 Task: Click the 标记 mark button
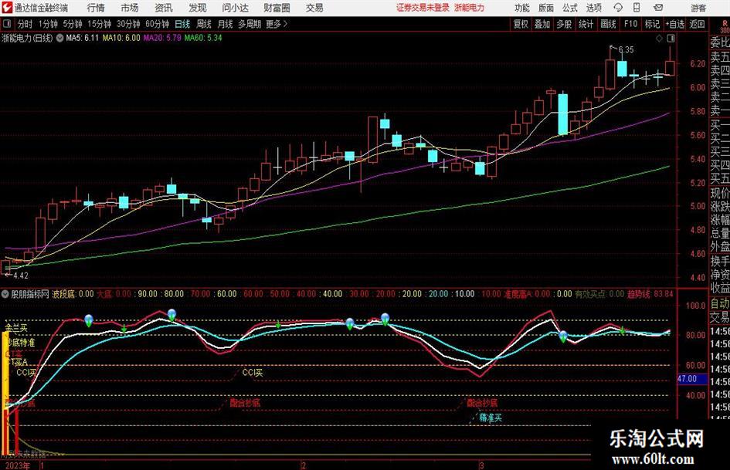(x=652, y=24)
